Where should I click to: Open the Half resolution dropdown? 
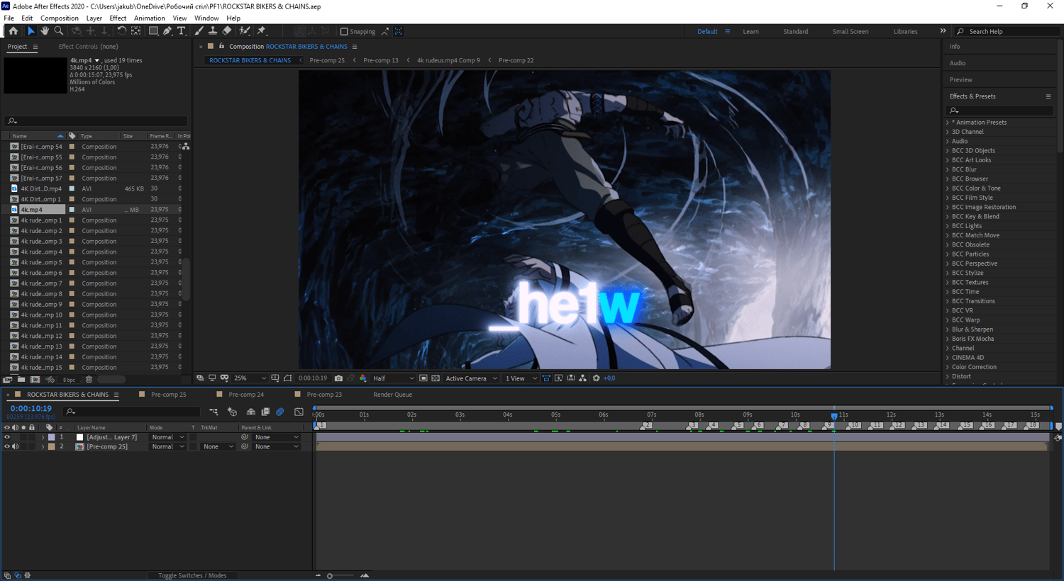coord(394,378)
